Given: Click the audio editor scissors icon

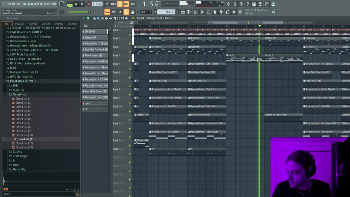Looking at the screenshot, I should pyautogui.click(x=235, y=4).
